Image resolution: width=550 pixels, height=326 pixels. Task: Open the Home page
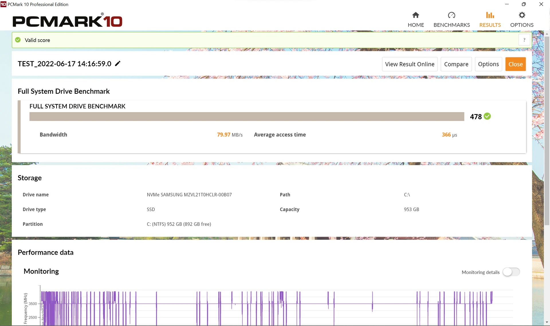pos(416,20)
